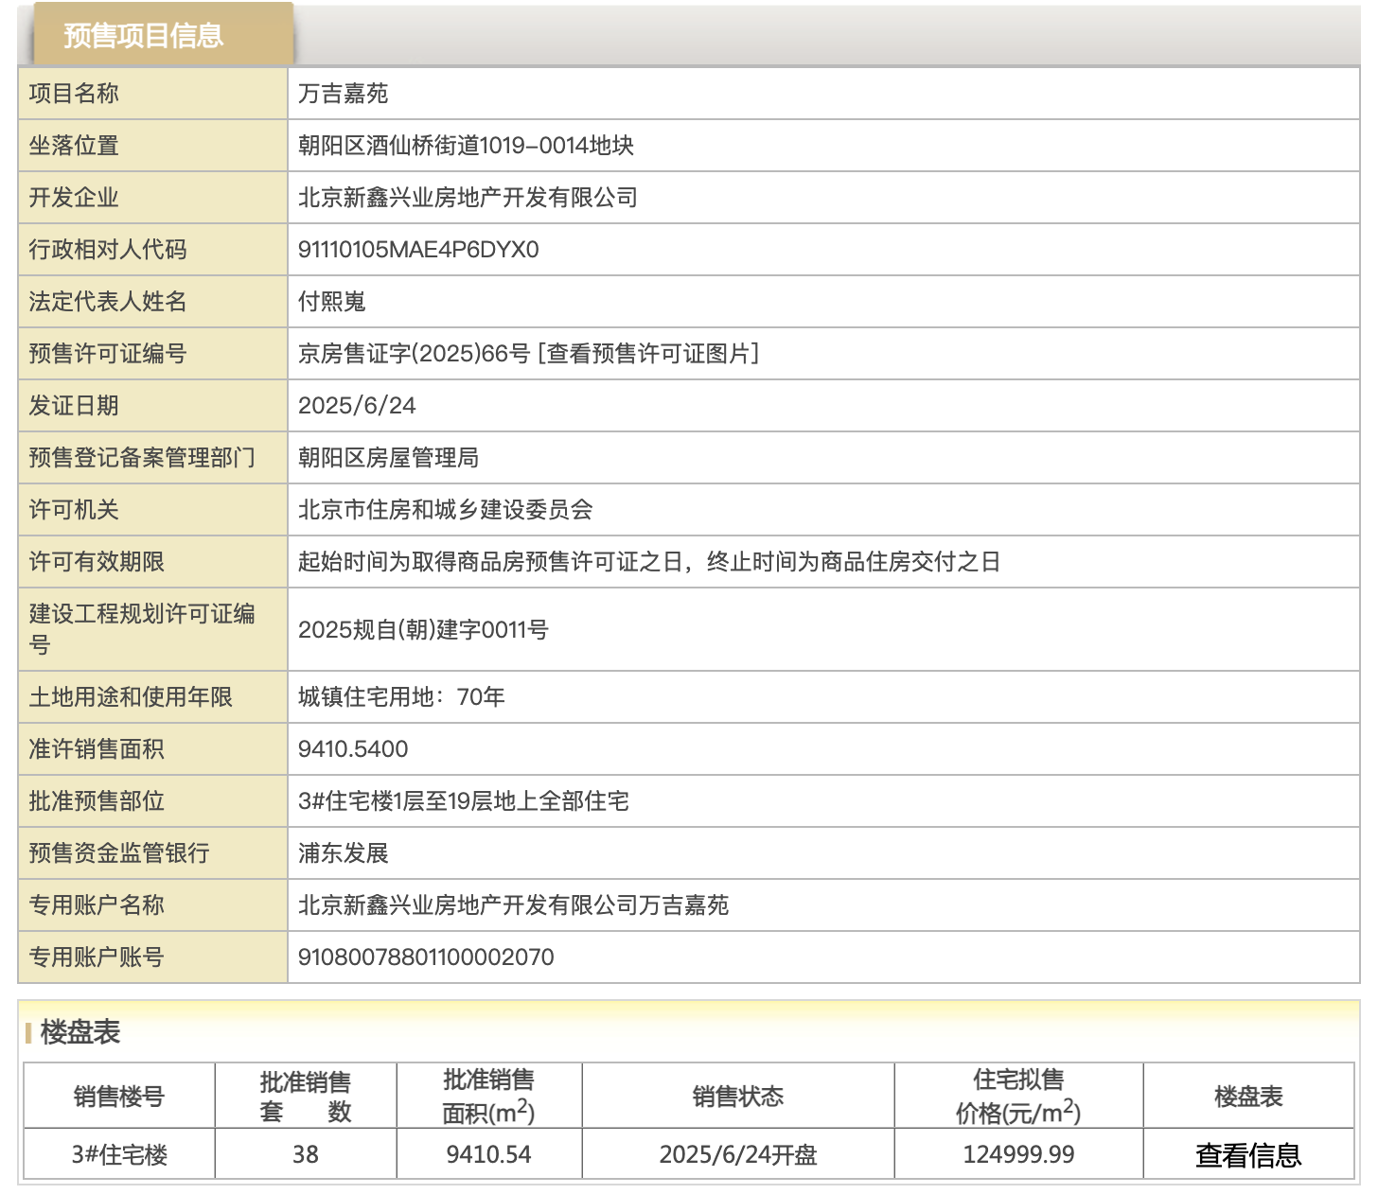Click the approved sale area value 9410.5400
The width and height of the screenshot is (1378, 1194).
(x=353, y=749)
